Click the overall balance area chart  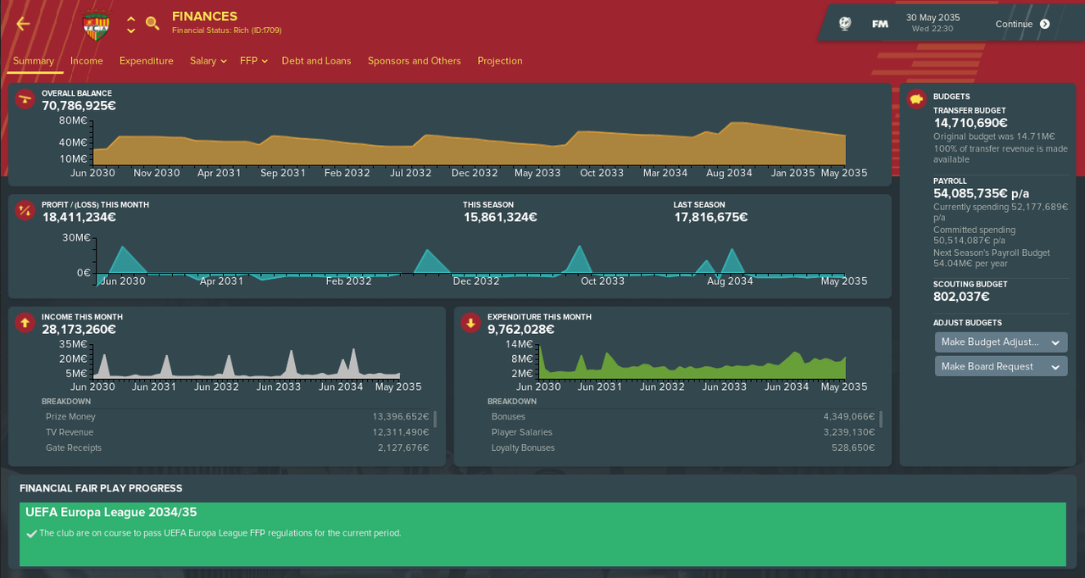[470, 142]
